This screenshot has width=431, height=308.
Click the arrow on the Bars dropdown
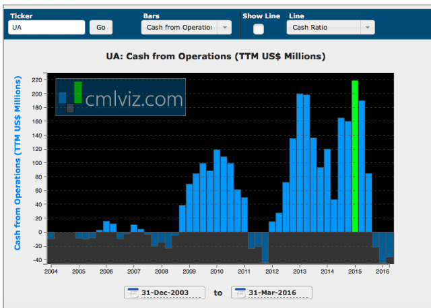(225, 27)
